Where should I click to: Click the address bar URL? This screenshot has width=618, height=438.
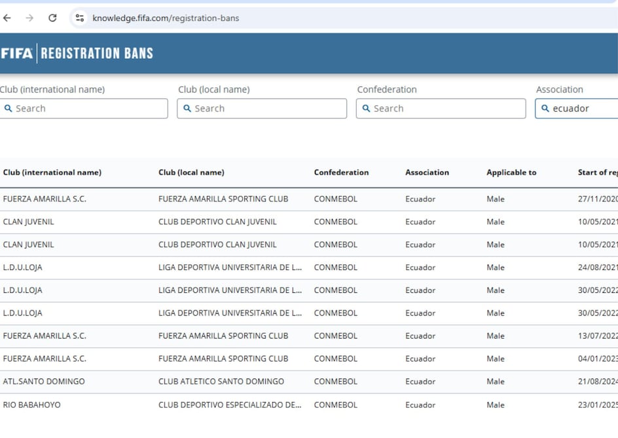tap(166, 18)
